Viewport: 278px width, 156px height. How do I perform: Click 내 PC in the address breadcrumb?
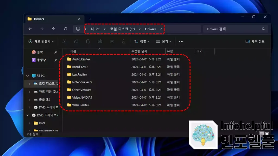95,29
